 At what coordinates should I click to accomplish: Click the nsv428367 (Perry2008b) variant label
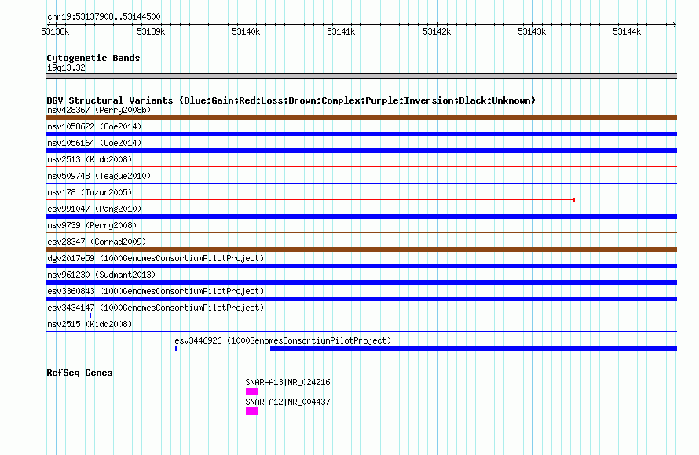99,110
